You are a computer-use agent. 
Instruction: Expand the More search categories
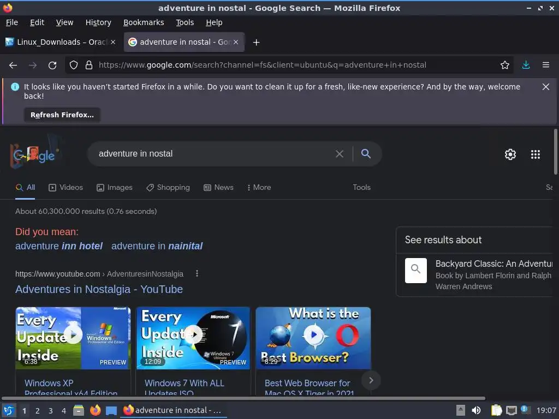[x=259, y=188]
